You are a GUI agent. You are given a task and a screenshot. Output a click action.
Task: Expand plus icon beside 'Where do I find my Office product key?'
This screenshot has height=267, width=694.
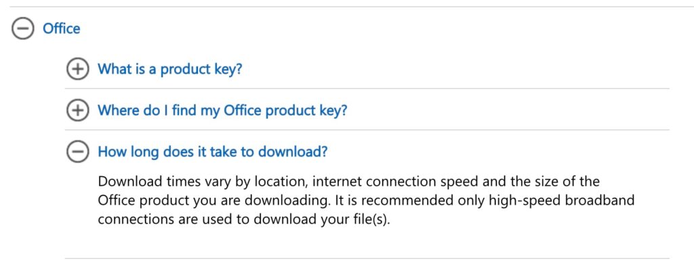(77, 110)
